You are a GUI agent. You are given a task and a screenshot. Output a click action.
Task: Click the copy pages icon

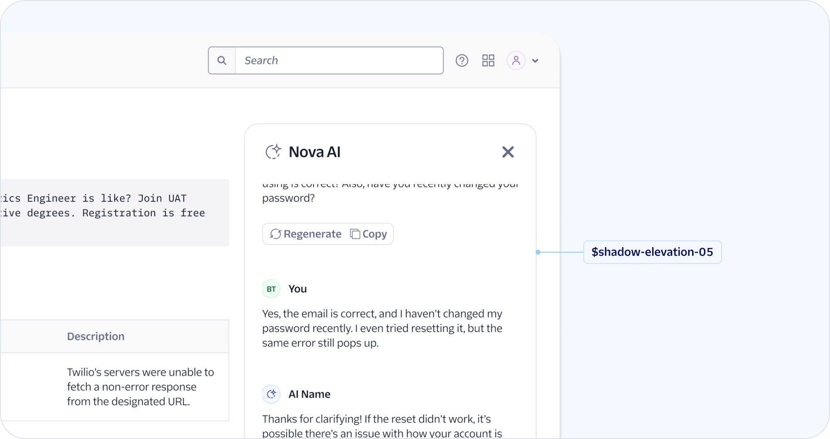pos(355,234)
